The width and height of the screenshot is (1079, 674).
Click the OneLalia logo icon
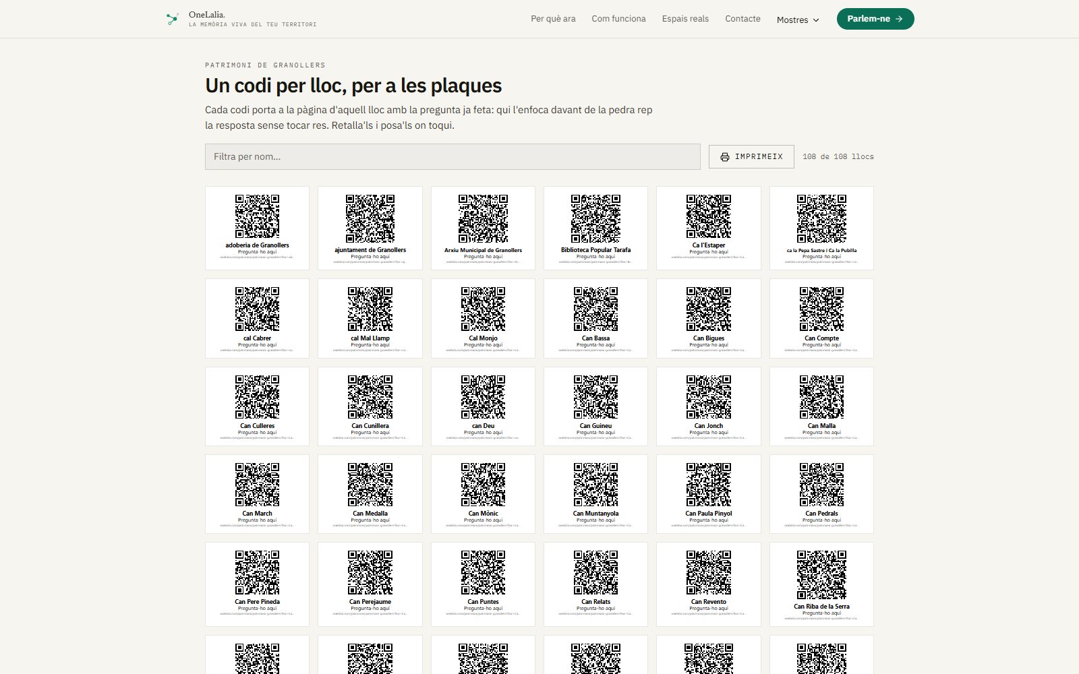173,19
